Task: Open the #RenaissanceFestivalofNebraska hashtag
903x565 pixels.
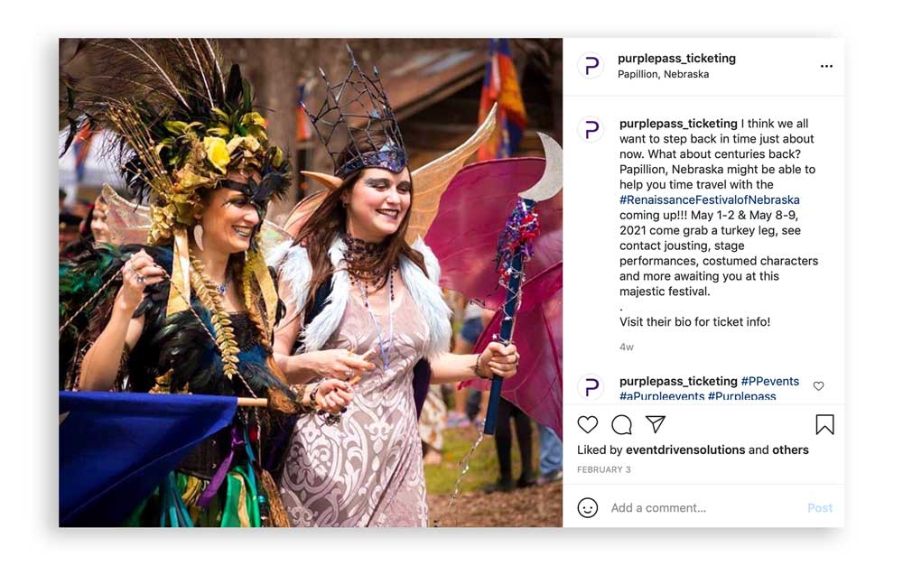Action: tap(710, 199)
